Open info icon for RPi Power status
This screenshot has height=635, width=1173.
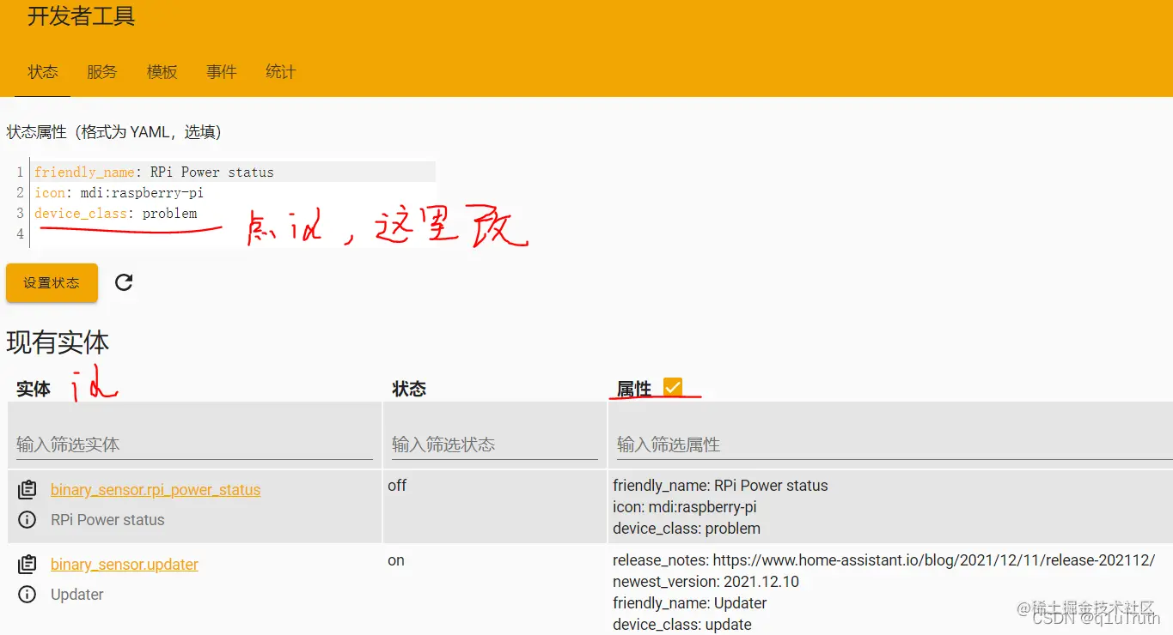(x=27, y=520)
